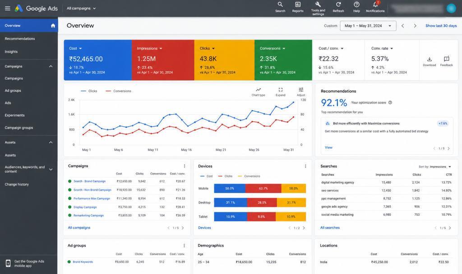Screen dimensions: 462x274
Task: Open the All campaigns dropdown
Action: click(81, 8)
